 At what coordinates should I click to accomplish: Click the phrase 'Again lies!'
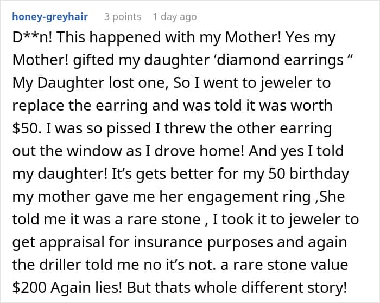(x=86, y=287)
